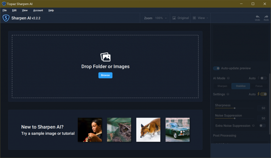271x158 pixels.
Task: Turn on Extra Noise Suppression switch
Action: [x=262, y=126]
